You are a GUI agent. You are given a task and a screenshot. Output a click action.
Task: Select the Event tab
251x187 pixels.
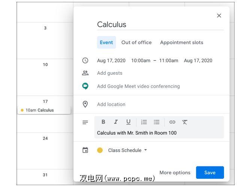(x=106, y=42)
